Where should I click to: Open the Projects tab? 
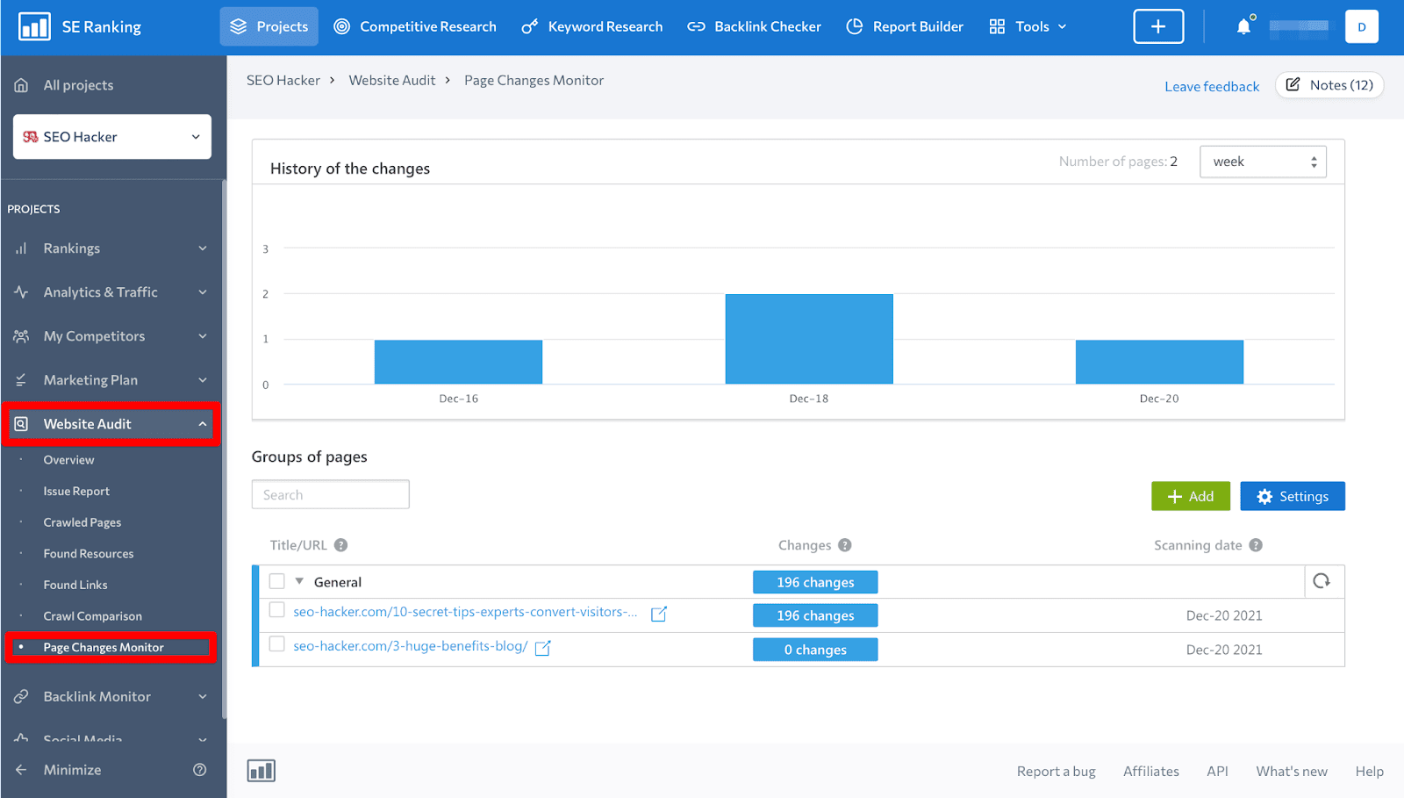point(269,26)
